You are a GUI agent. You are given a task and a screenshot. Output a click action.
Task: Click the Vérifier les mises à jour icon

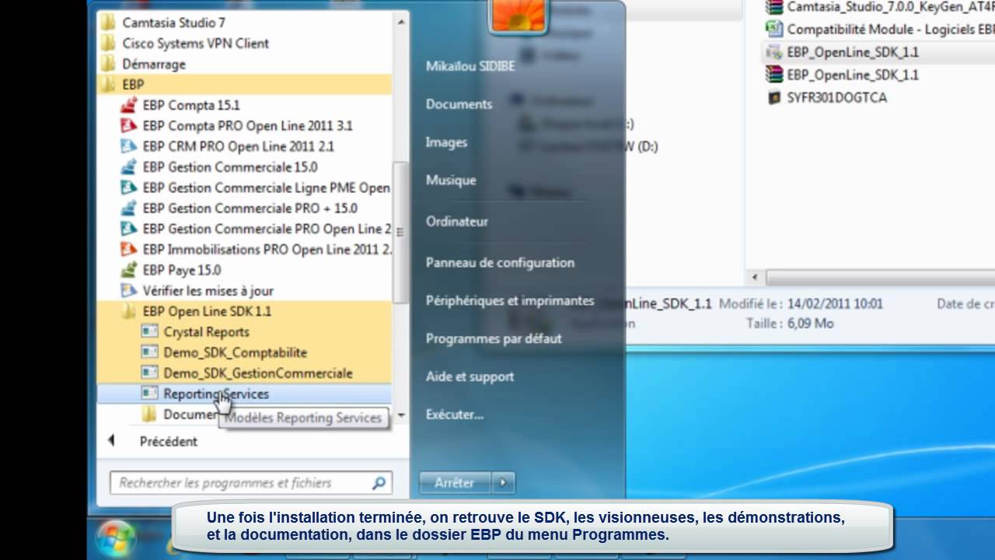pos(129,291)
